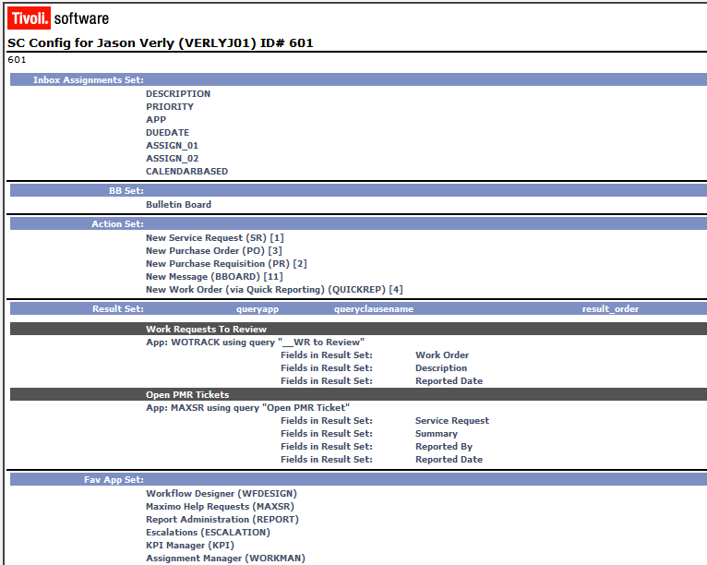The width and height of the screenshot is (707, 565).
Task: Click the Tivoli software logo
Action: click(x=58, y=18)
